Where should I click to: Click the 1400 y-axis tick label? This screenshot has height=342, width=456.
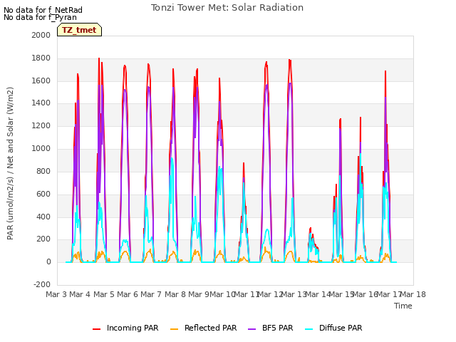click(41, 103)
